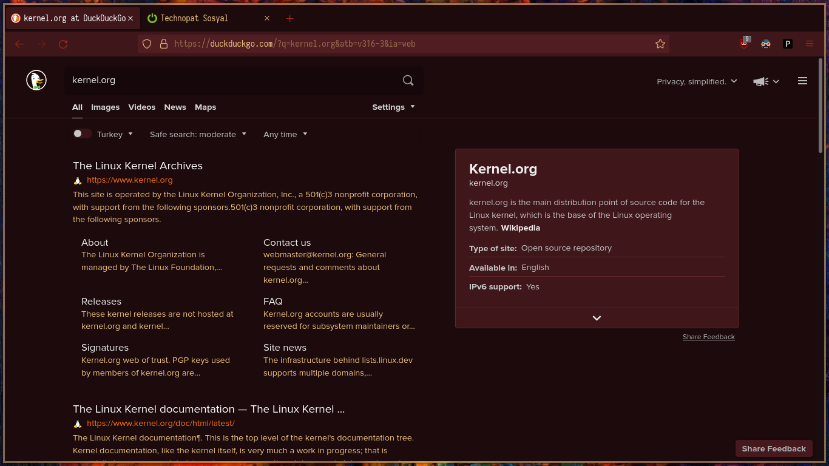Click the 'IPv6 support:' label
The width and height of the screenshot is (829, 466).
[x=495, y=287]
